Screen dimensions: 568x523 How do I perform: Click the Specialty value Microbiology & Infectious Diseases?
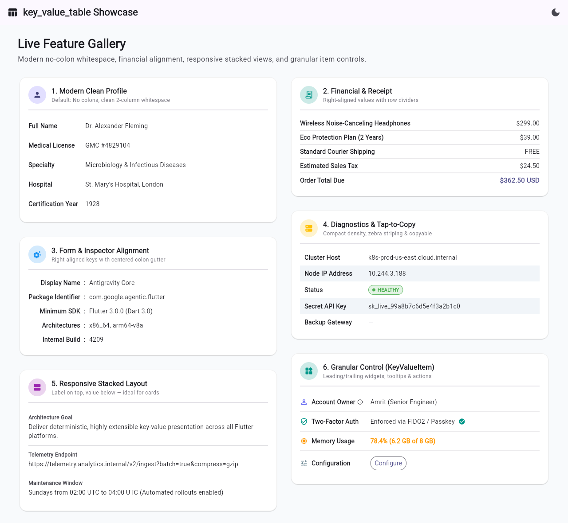135,165
